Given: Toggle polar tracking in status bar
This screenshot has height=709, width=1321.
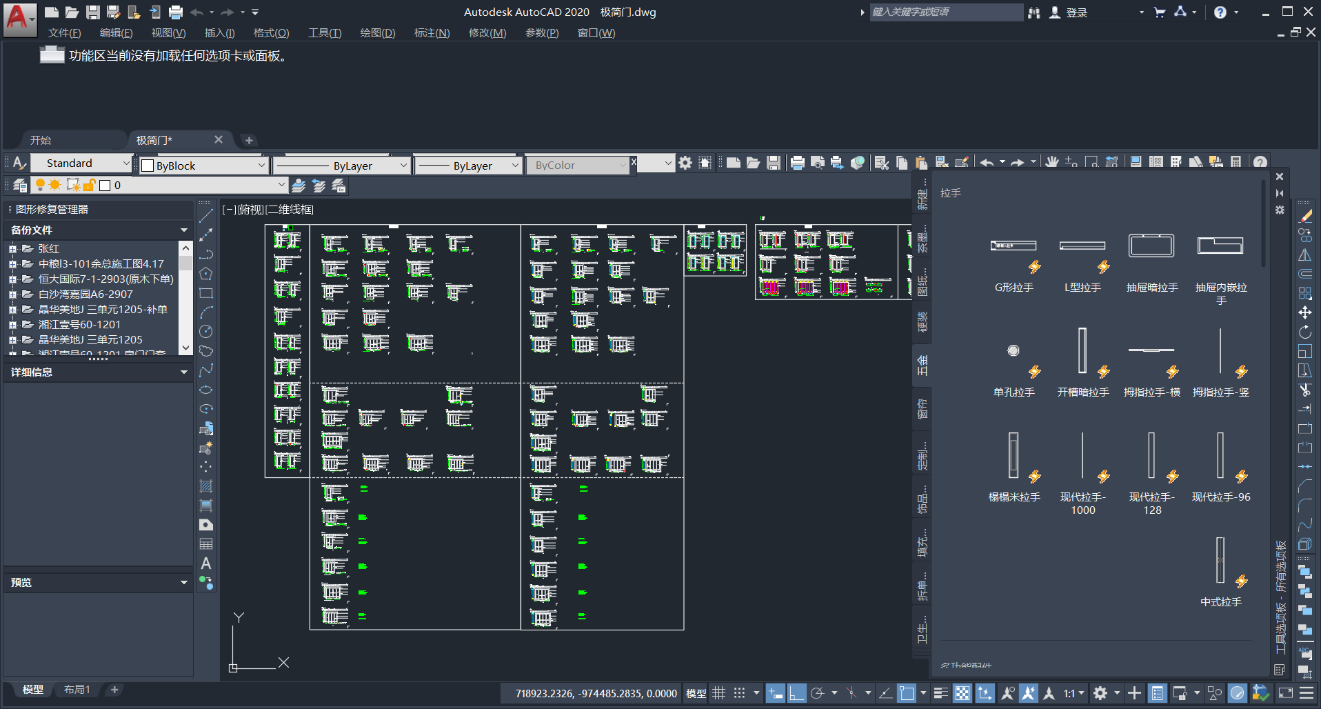Looking at the screenshot, I should point(817,693).
